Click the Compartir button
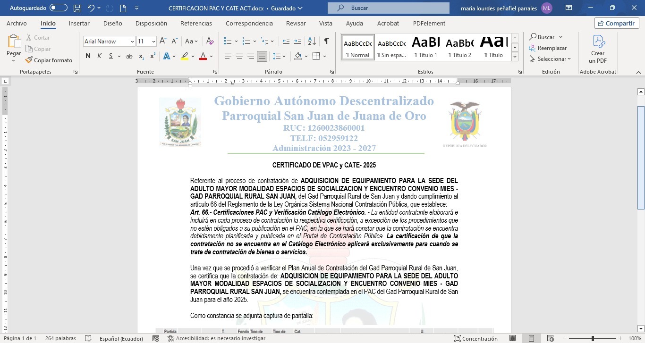The height and width of the screenshot is (343, 645). (617, 23)
